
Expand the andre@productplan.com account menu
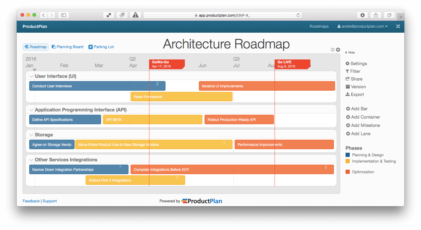[362, 26]
